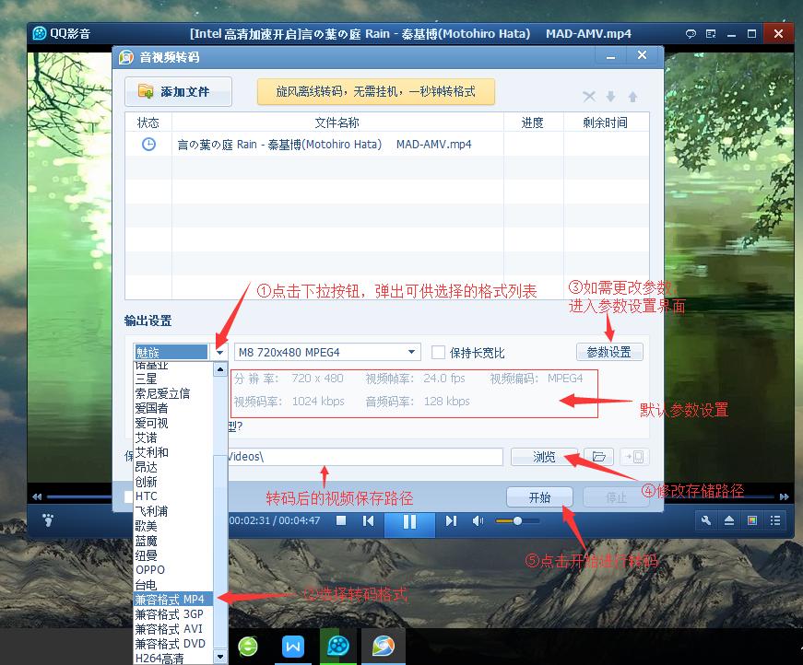Image resolution: width=803 pixels, height=665 pixels.
Task: Select the 索尼爱立信 list entry
Action: click(162, 393)
